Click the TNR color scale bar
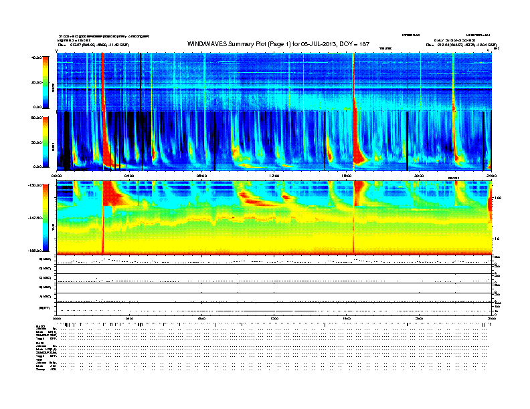Screen dimensions: 530x409 point(46,218)
